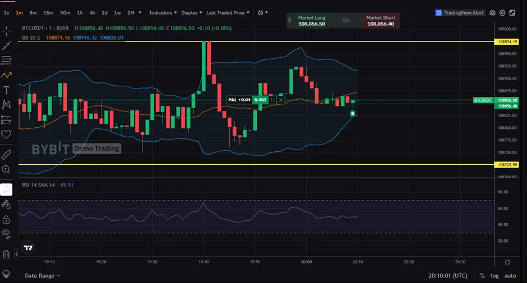
Task: Open the Last Traded Price dropdown
Action: pyautogui.click(x=228, y=13)
